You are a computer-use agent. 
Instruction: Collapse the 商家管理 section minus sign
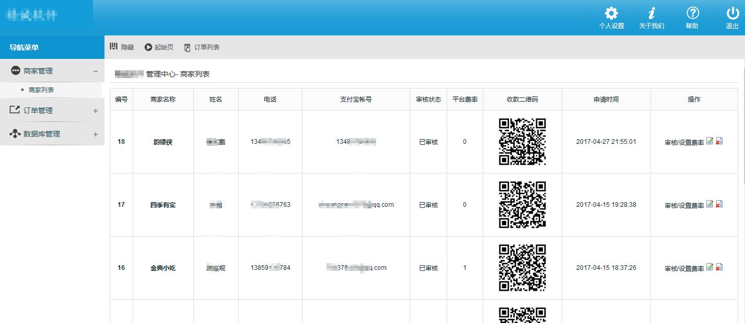point(95,71)
